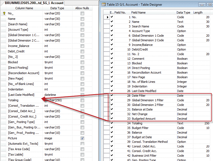Viewport: 213px width, 161px height.
Task: Select the Totaling column name cell
Action: click(x=13, y=100)
